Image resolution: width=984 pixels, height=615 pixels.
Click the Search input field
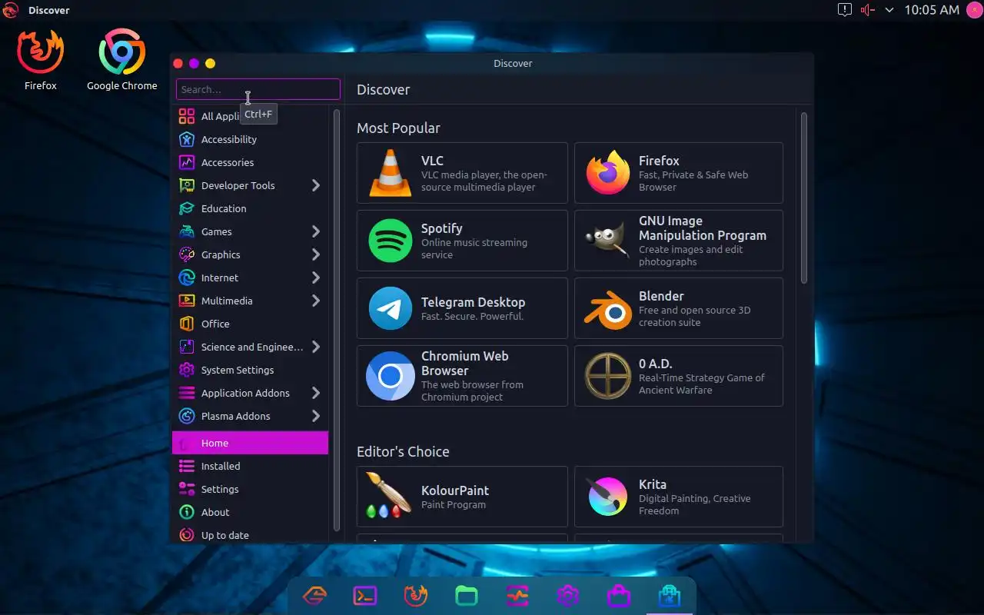(x=258, y=89)
